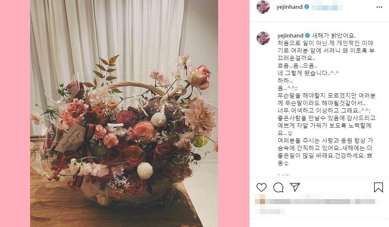Image resolution: width=389 pixels, height=227 pixels.
Task: Open the flower basket photo
Action: [124, 113]
